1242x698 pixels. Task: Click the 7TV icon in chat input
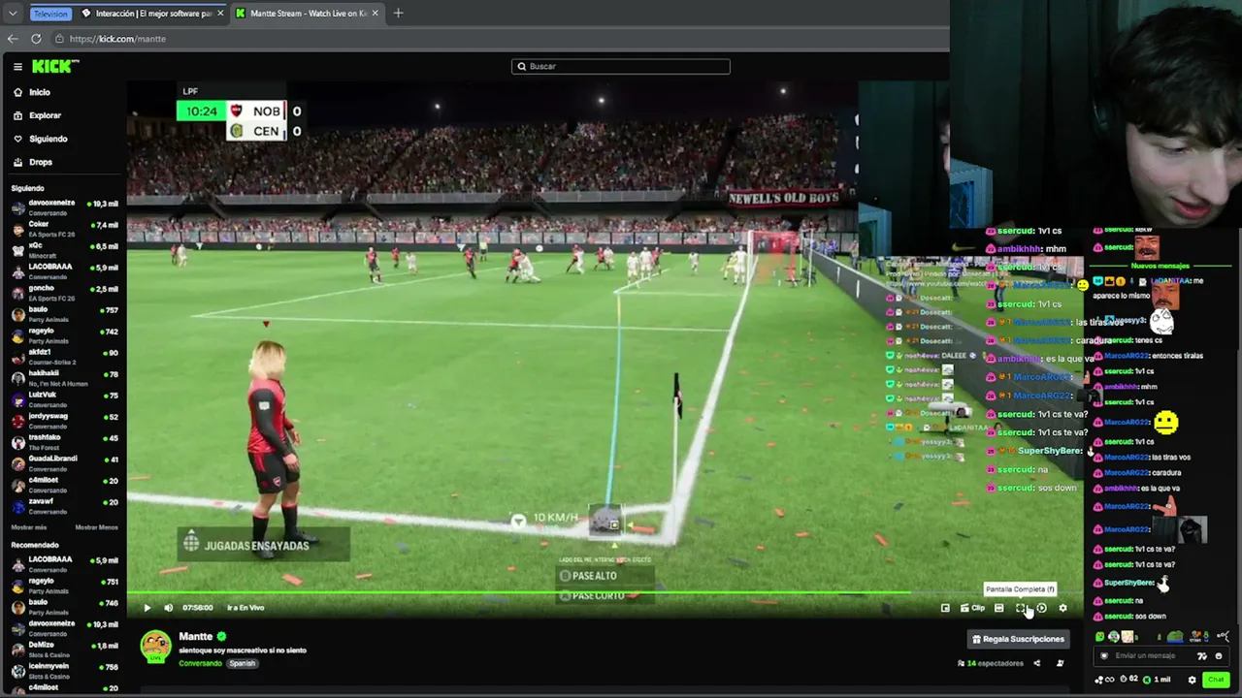point(1202,656)
